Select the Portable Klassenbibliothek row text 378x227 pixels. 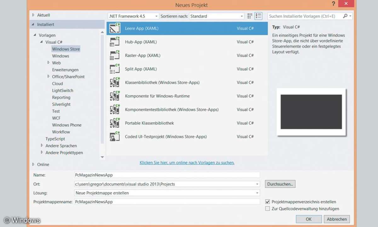149,123
